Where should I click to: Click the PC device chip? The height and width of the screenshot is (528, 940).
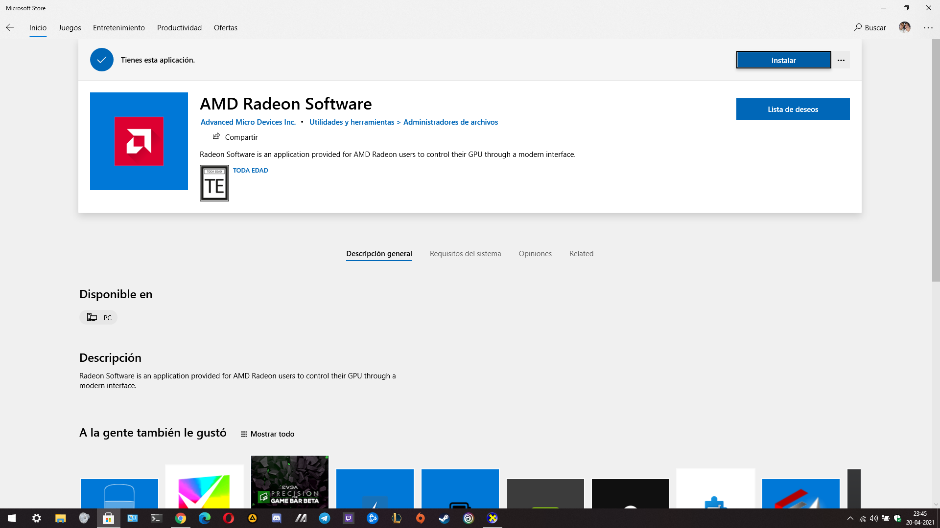98,317
